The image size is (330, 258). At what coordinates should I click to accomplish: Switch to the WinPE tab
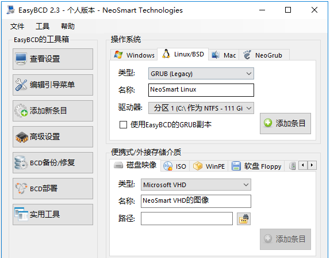pos(209,166)
